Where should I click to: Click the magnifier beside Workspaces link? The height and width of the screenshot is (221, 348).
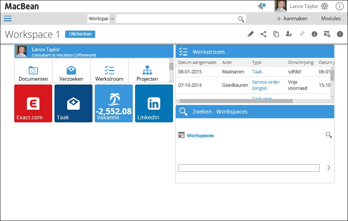329,135
